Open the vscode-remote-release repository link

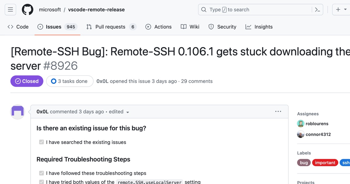(x=96, y=10)
